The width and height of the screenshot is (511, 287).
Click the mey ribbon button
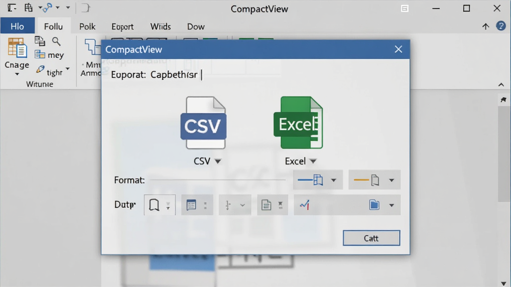pyautogui.click(x=49, y=55)
